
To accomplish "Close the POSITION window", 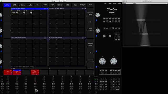I will [86, 8].
